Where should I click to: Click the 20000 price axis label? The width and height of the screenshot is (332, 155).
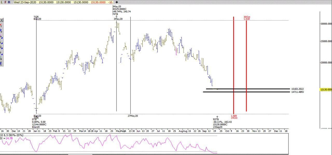pyautogui.click(x=326, y=62)
